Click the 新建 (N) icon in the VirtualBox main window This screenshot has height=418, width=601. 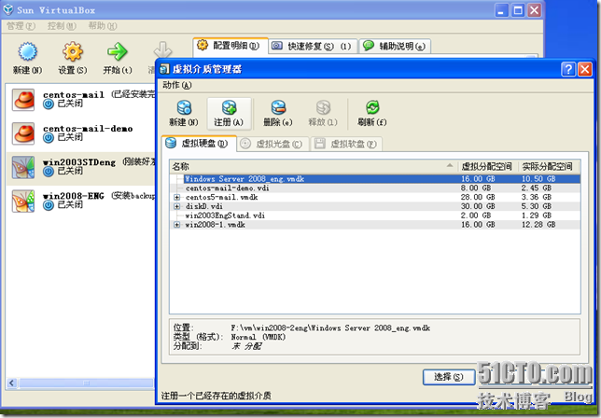(28, 51)
